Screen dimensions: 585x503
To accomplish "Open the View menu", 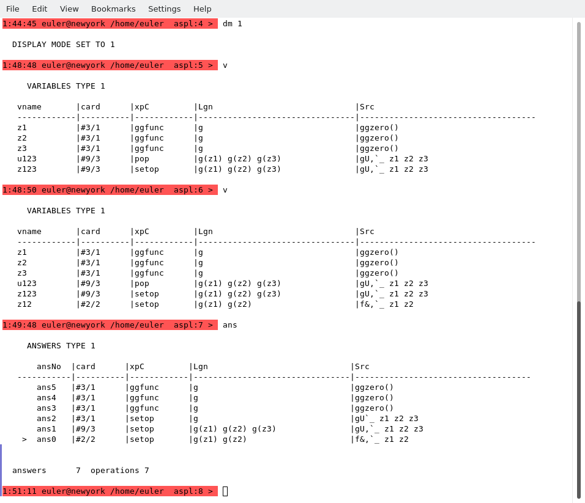I will tap(69, 9).
